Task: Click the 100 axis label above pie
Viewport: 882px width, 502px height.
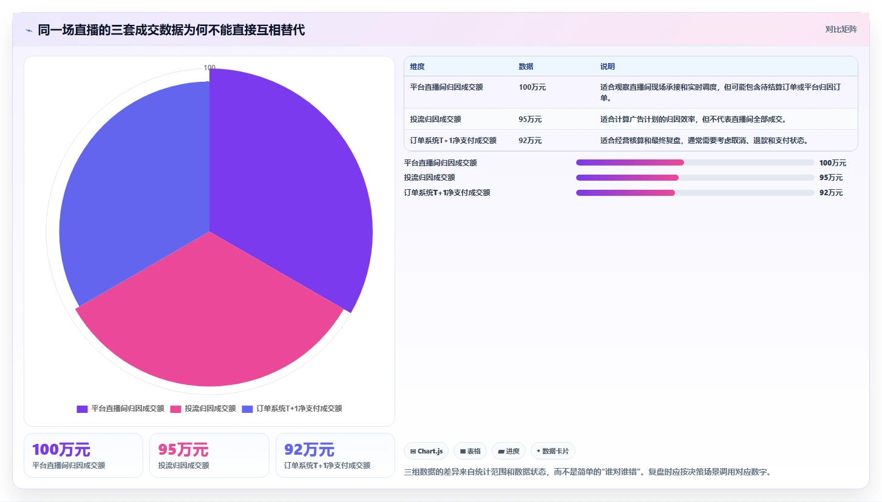Action: (x=209, y=68)
